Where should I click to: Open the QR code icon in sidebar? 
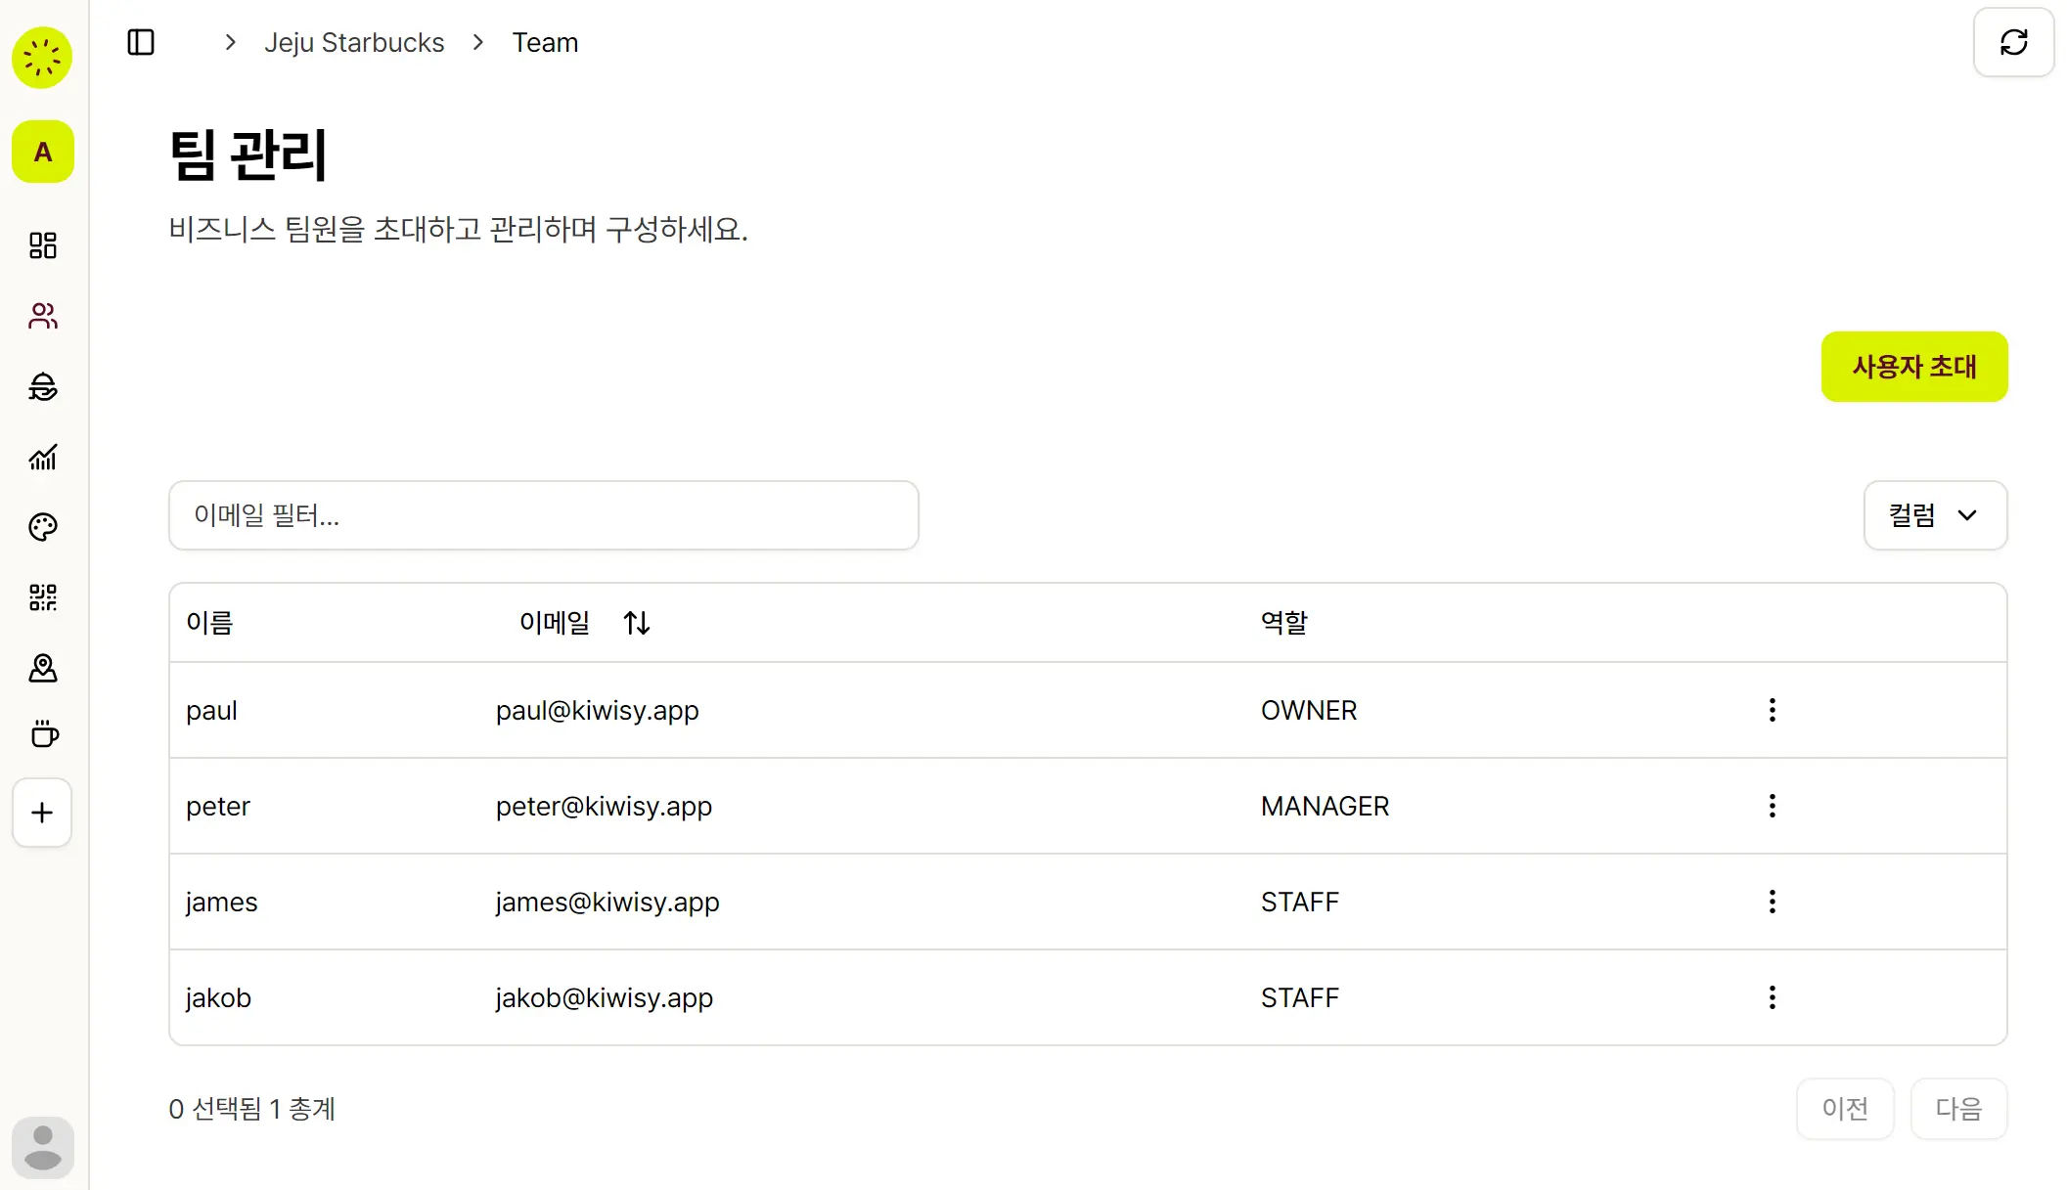(43, 597)
